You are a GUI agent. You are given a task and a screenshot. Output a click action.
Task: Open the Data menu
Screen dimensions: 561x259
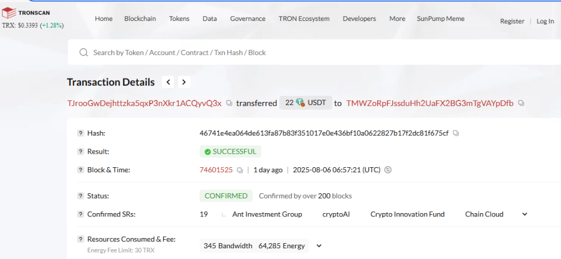[x=210, y=19]
